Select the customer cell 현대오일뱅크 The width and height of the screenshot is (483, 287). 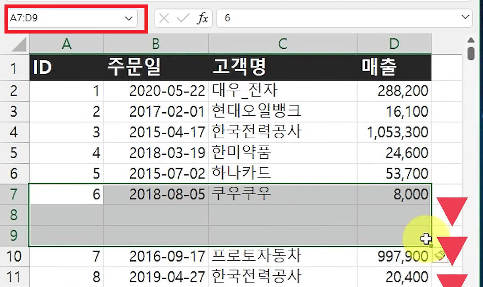[283, 112]
